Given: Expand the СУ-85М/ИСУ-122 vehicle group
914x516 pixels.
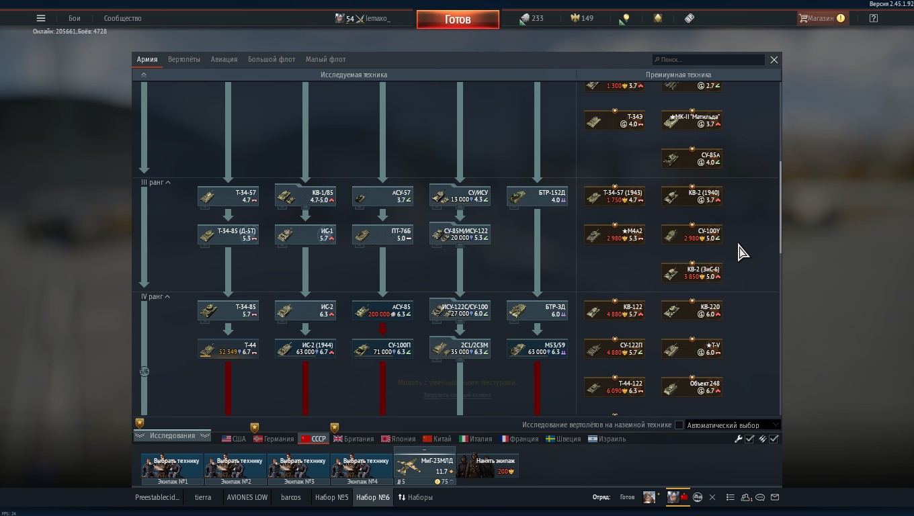Looking at the screenshot, I should (460, 234).
